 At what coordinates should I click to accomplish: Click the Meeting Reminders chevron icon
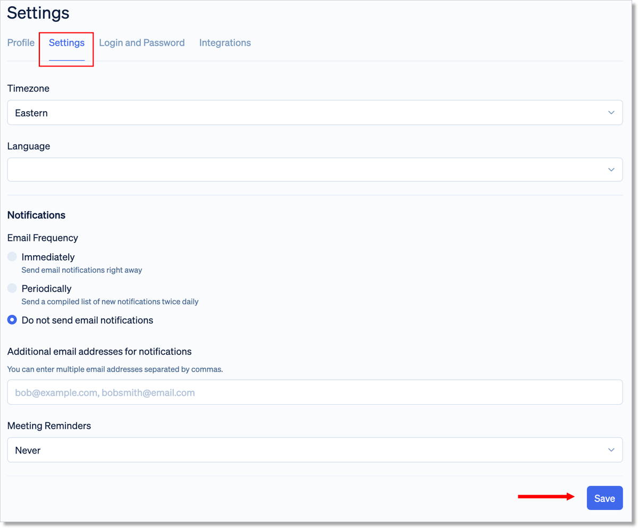click(611, 449)
